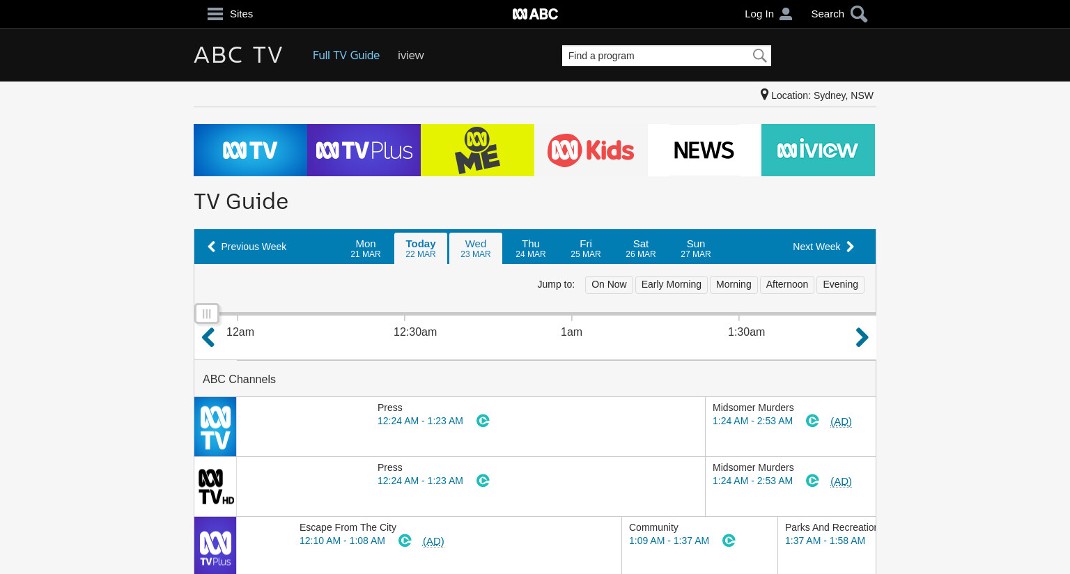Click AD label for Escape From The City

(x=433, y=541)
